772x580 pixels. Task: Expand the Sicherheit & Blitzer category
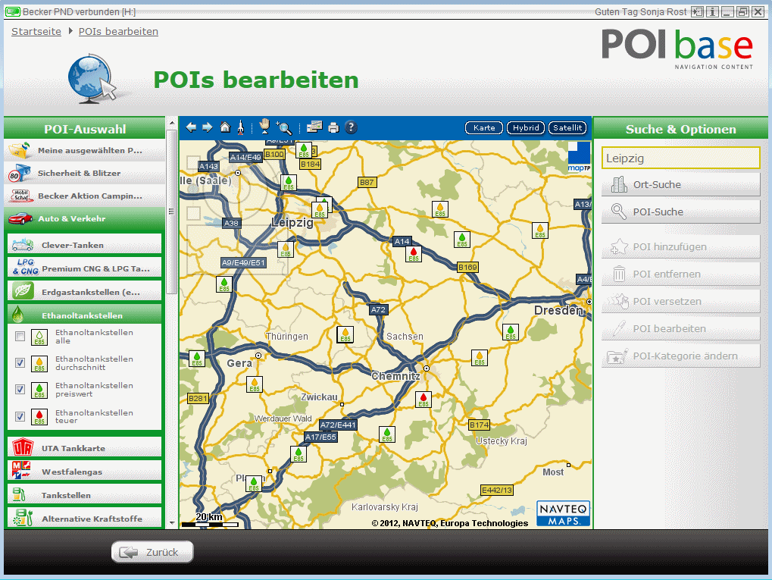(85, 173)
